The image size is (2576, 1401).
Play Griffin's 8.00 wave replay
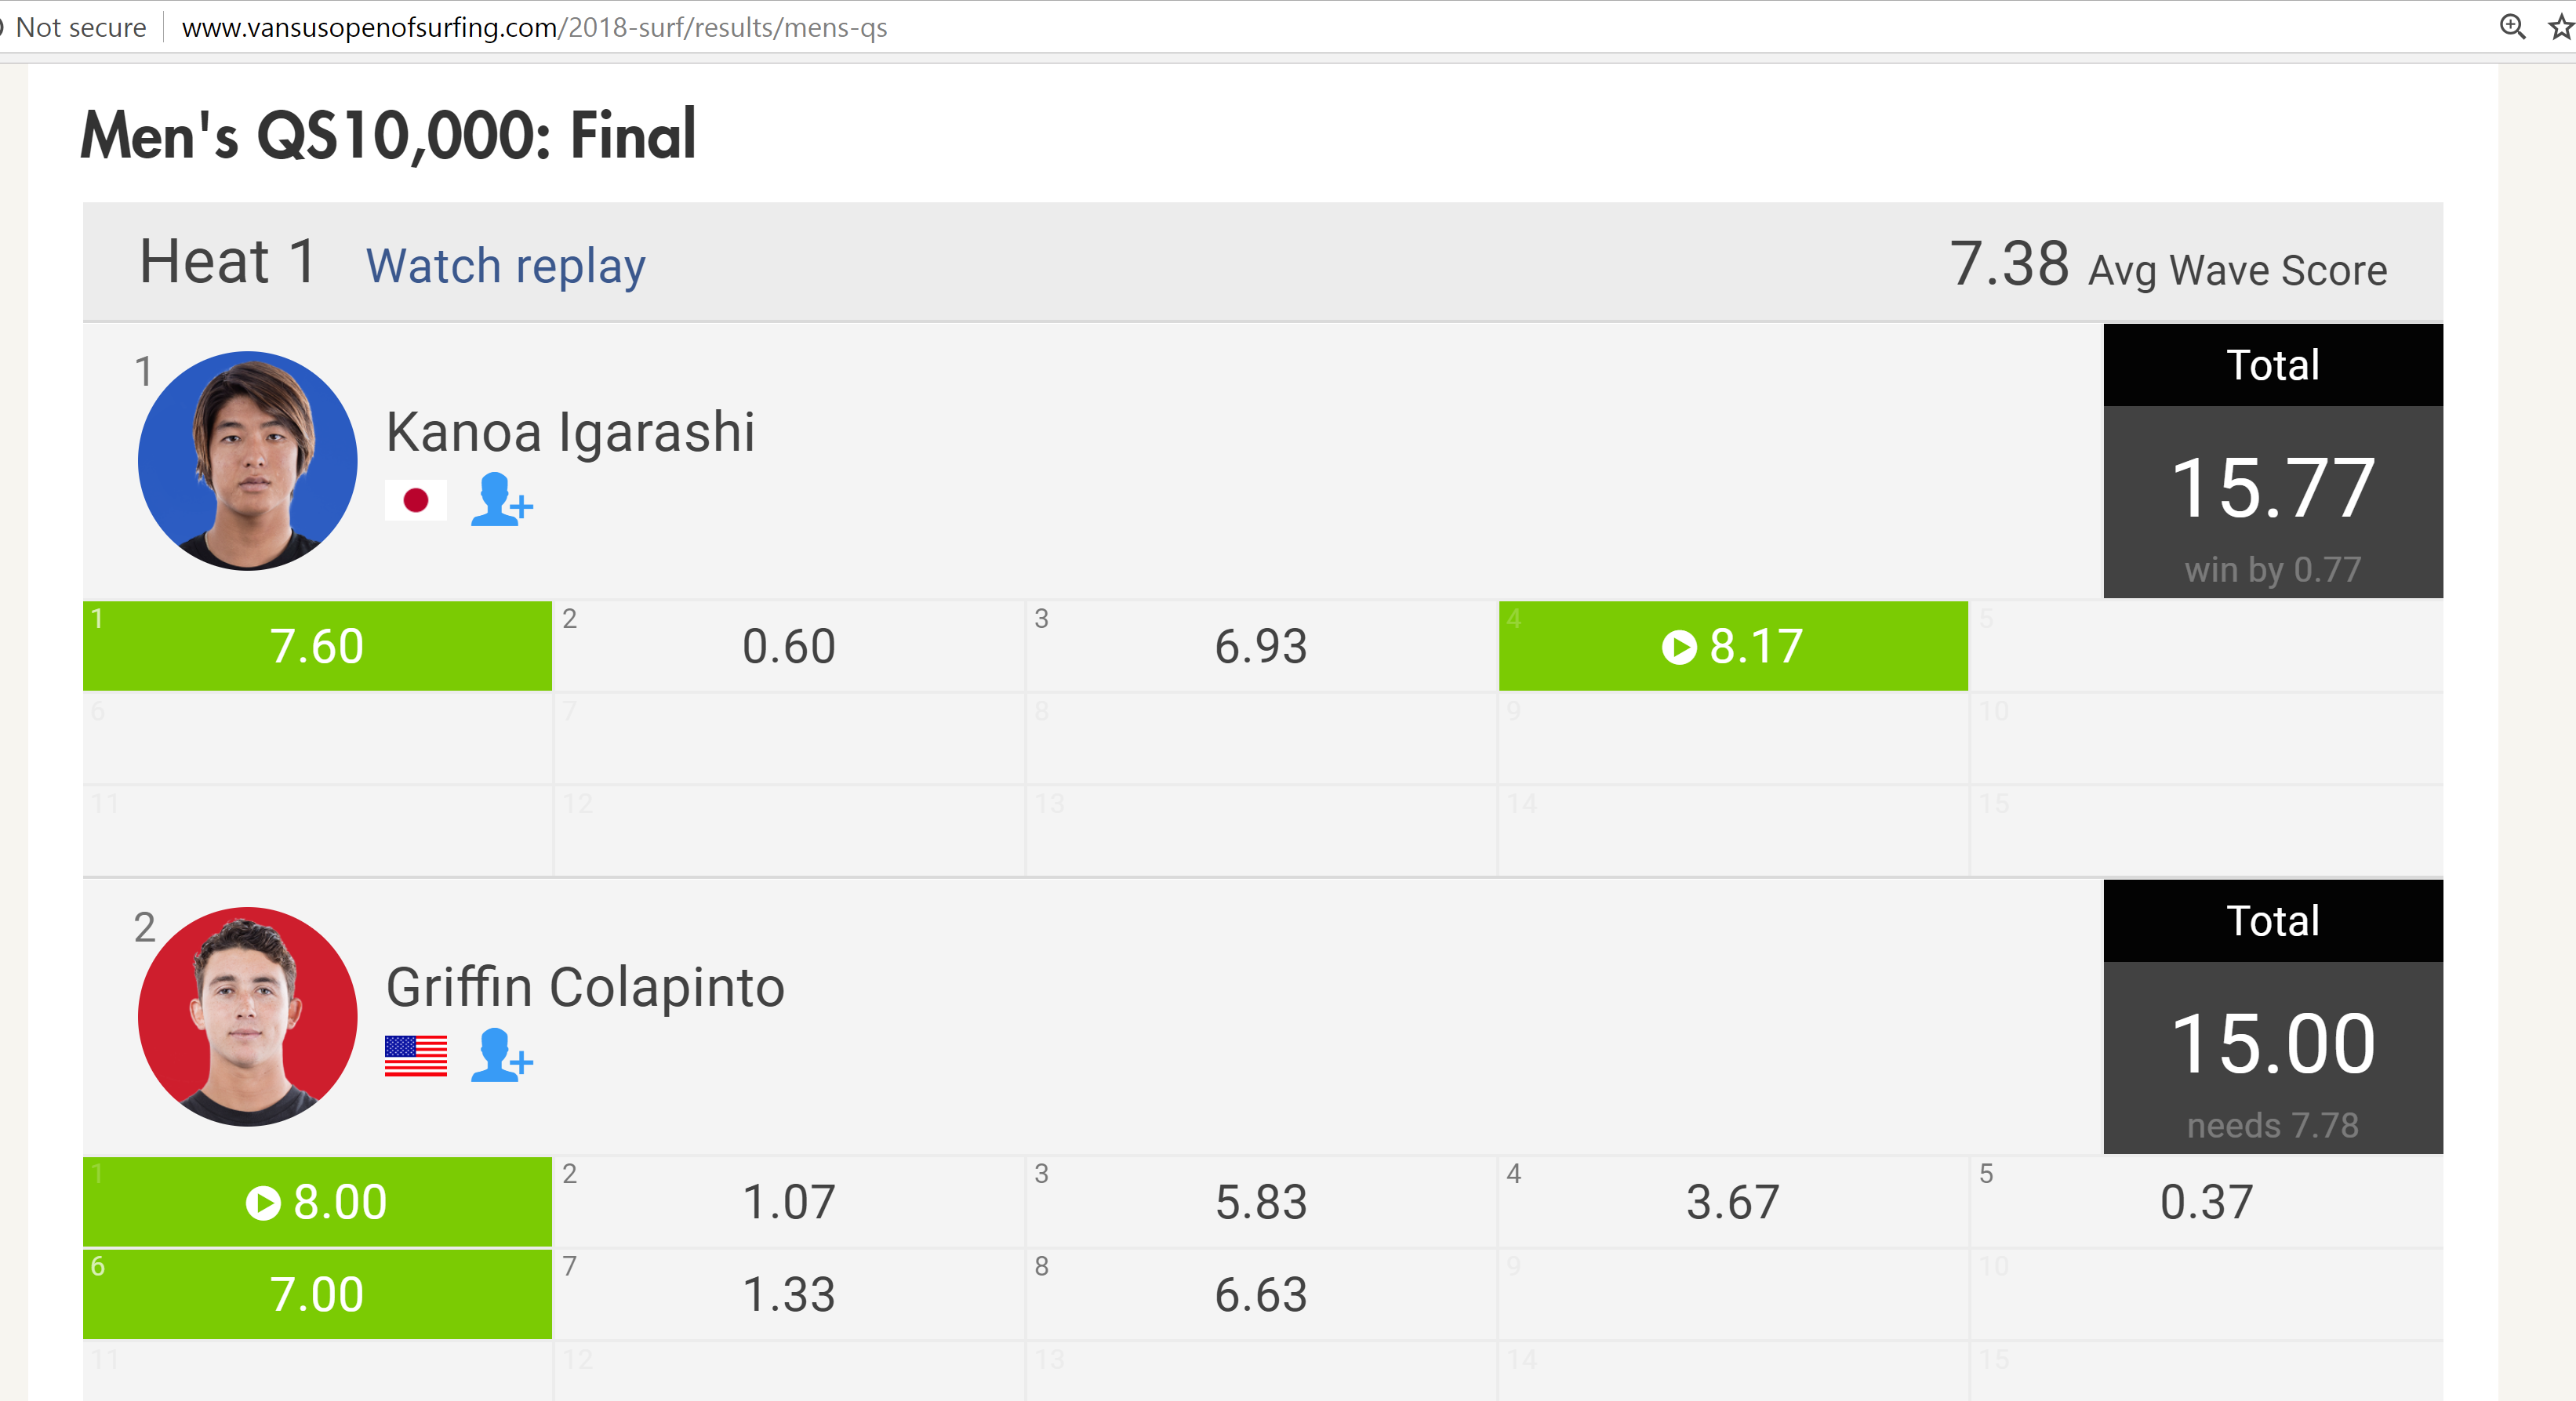[263, 1203]
